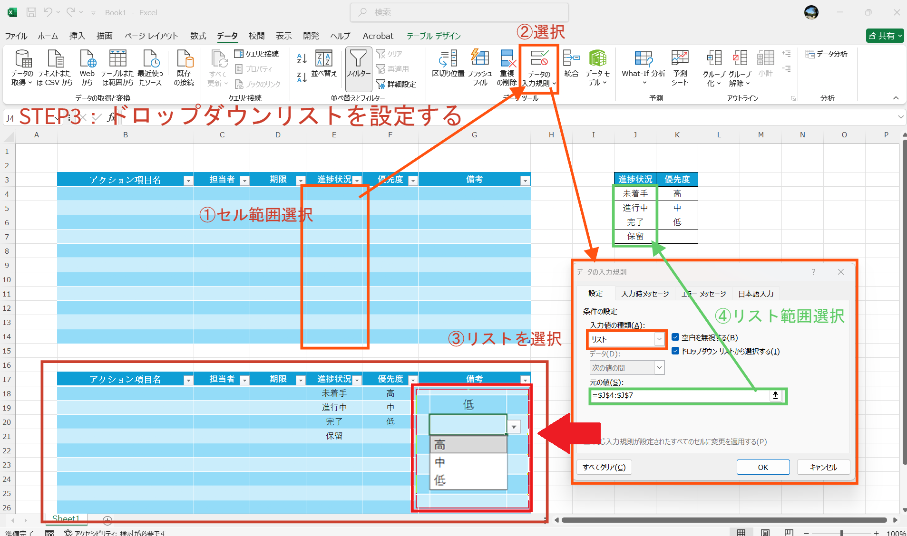Click OK in data validation dialog
Viewport: 907px width, 536px height.
[763, 467]
